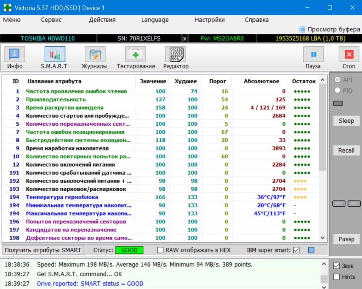
Task: Uncheck the IBM super smart checkbox
Action: [296, 250]
